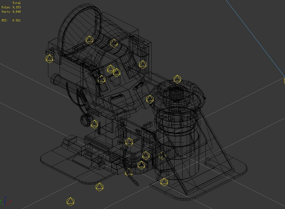Click the 'Total' statistics header
285x209 pixels.
click(x=16, y=3)
